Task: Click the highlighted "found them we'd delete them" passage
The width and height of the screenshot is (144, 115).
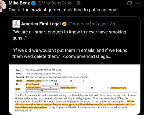Action: pyautogui.click(x=31, y=108)
